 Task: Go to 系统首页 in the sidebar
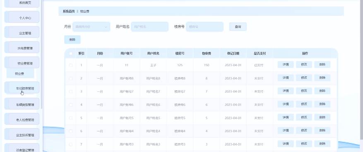[x=22, y=3]
